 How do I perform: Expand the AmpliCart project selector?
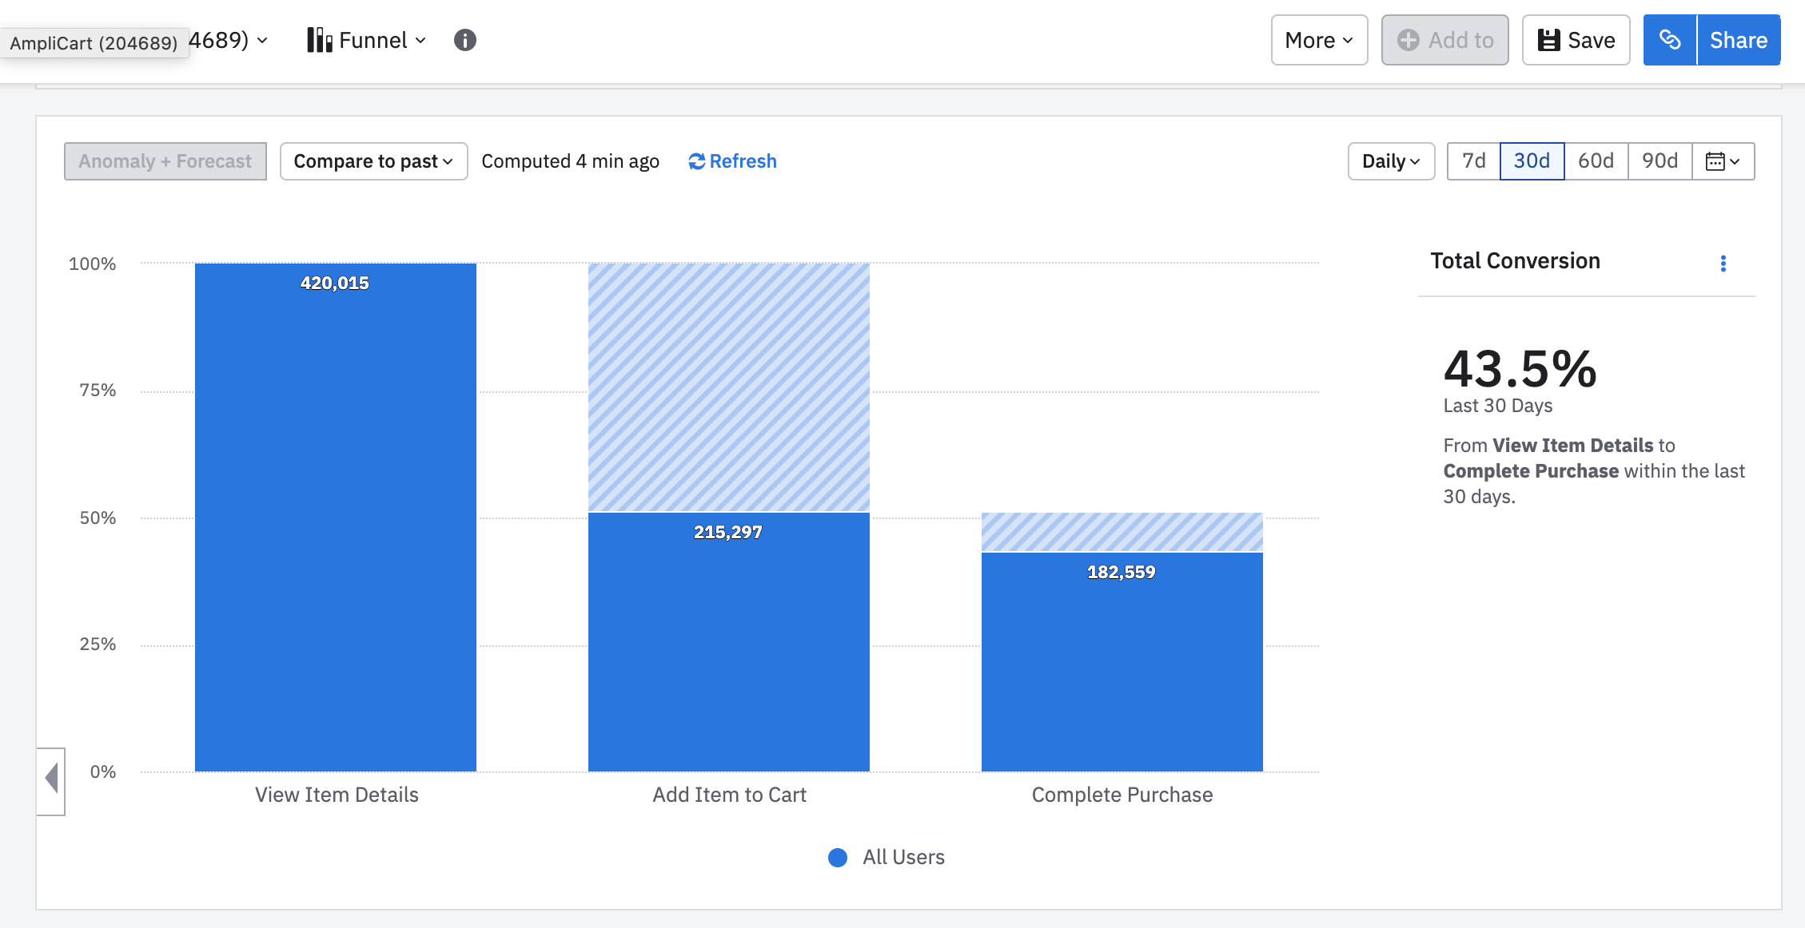coord(262,40)
